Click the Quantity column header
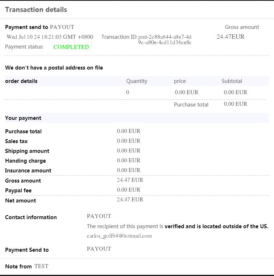The image size is (274, 276). pos(137,81)
